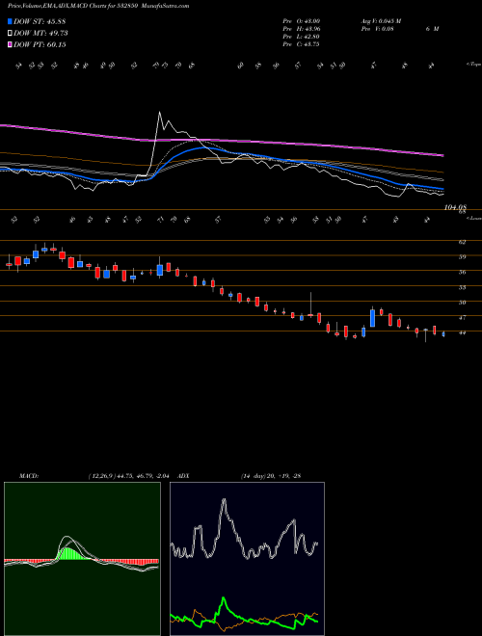Click the '<Tops' marker label

(x=473, y=65)
